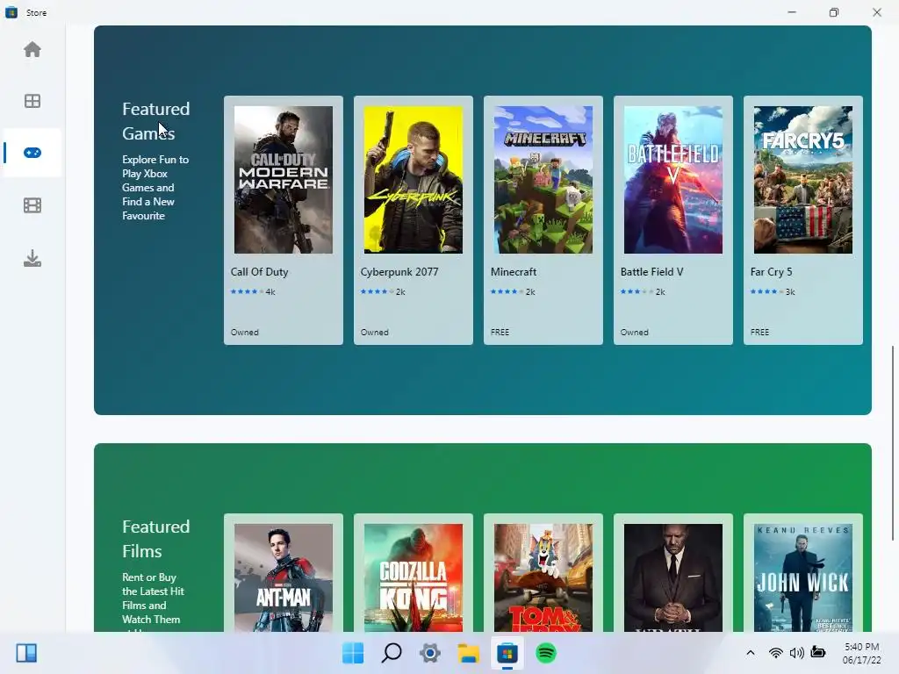The image size is (899, 674).
Task: Click Minecraft star rating
Action: point(507,291)
